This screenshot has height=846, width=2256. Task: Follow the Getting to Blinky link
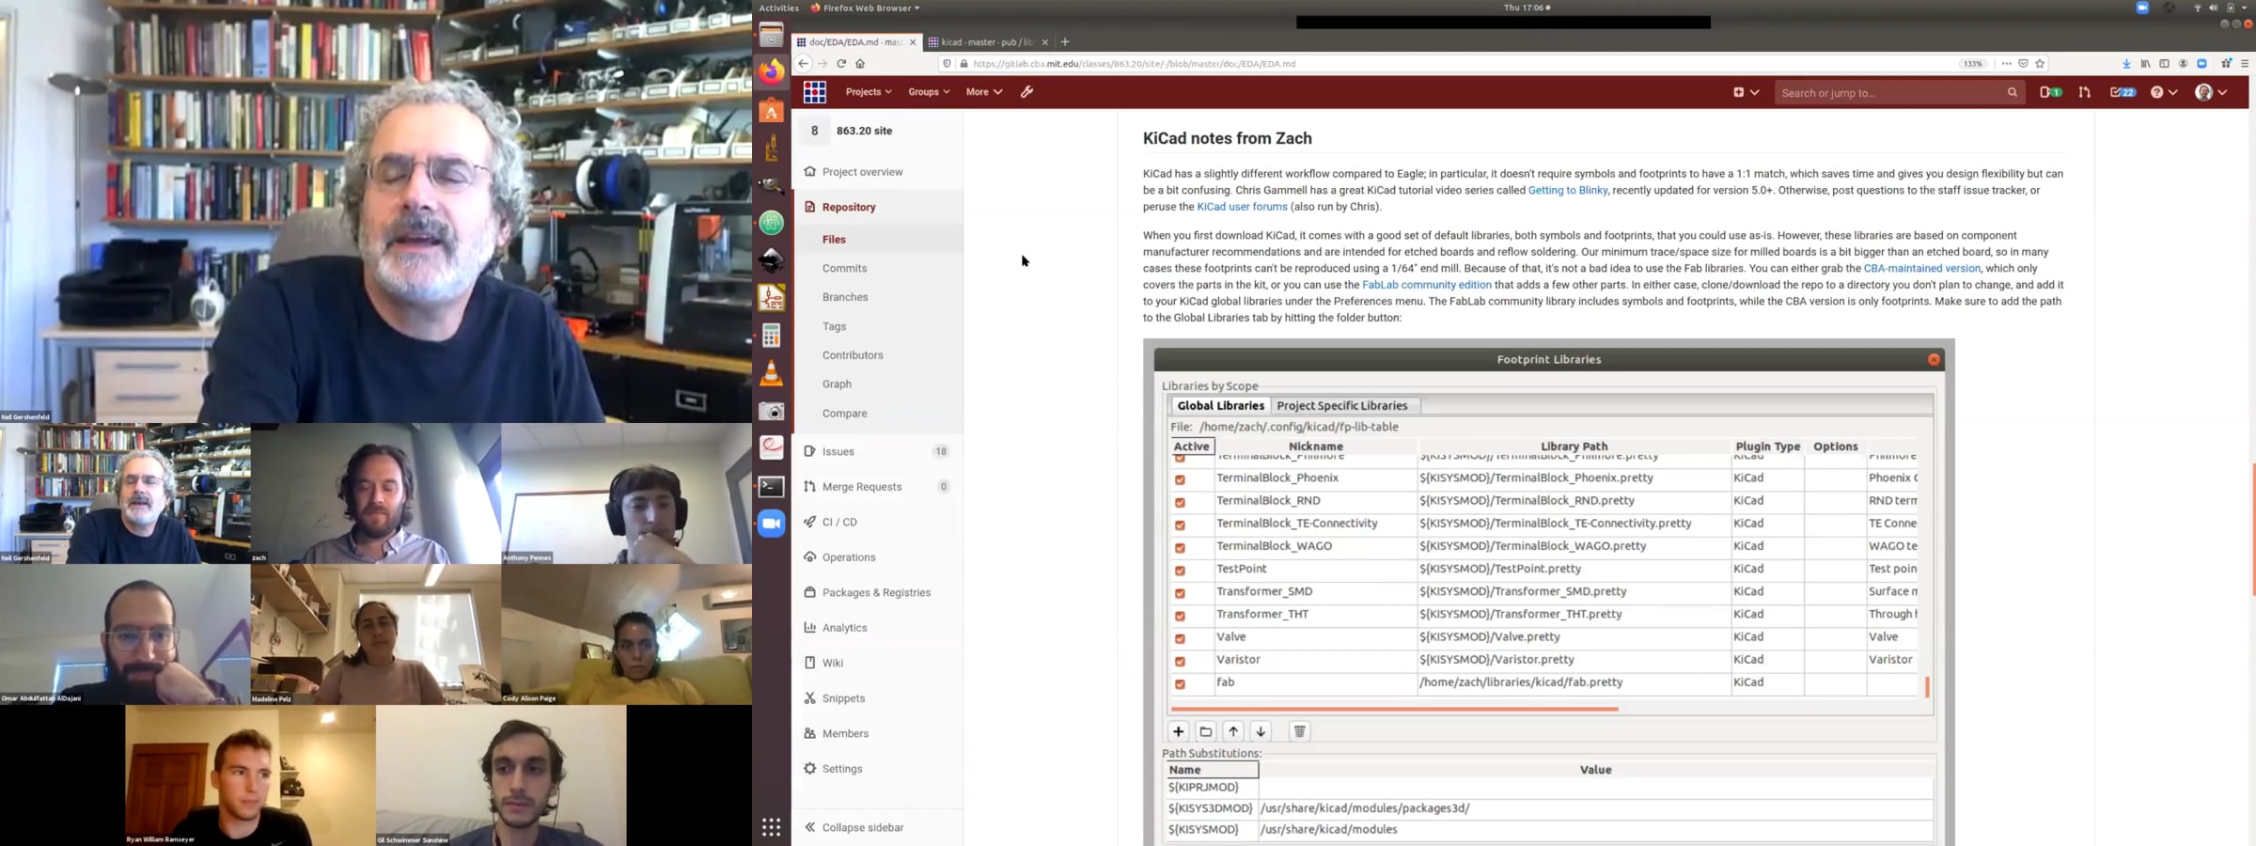click(x=1567, y=190)
